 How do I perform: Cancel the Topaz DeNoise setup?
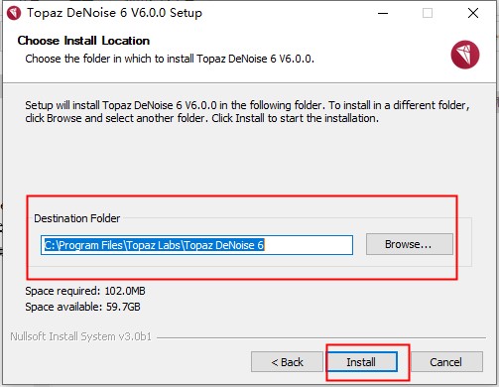tap(445, 362)
